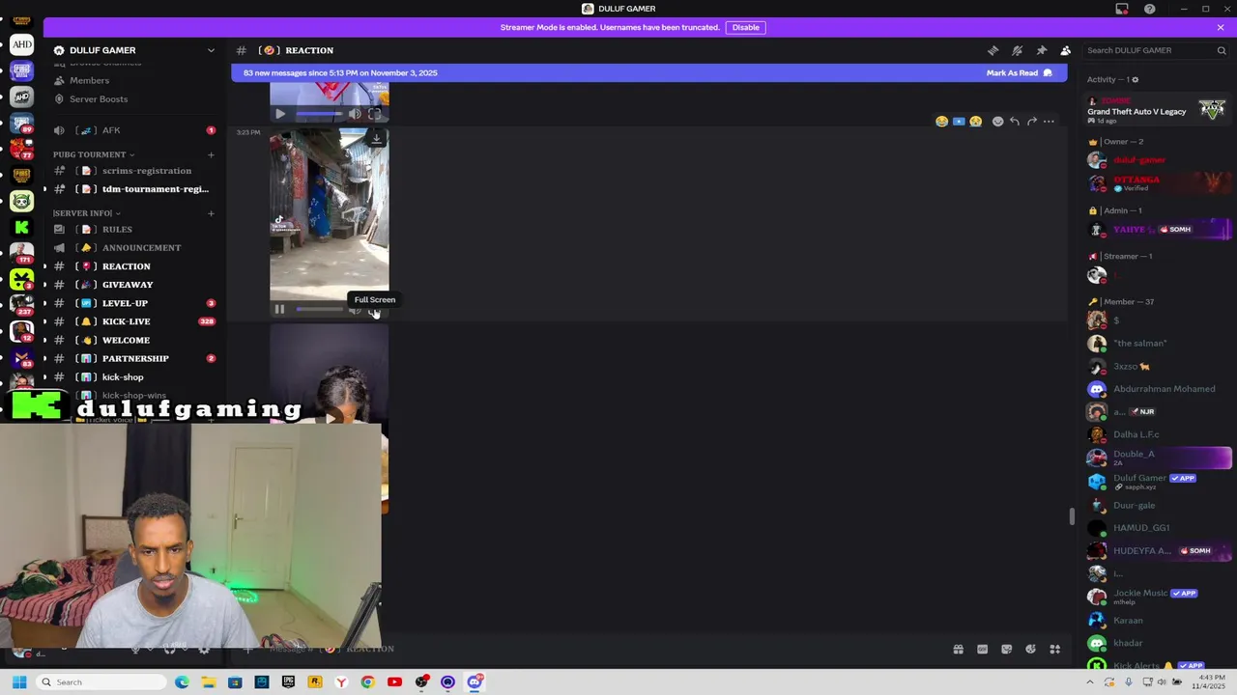This screenshot has width=1237, height=695.
Task: Open Microsoft Edge from taskbar
Action: click(x=182, y=682)
